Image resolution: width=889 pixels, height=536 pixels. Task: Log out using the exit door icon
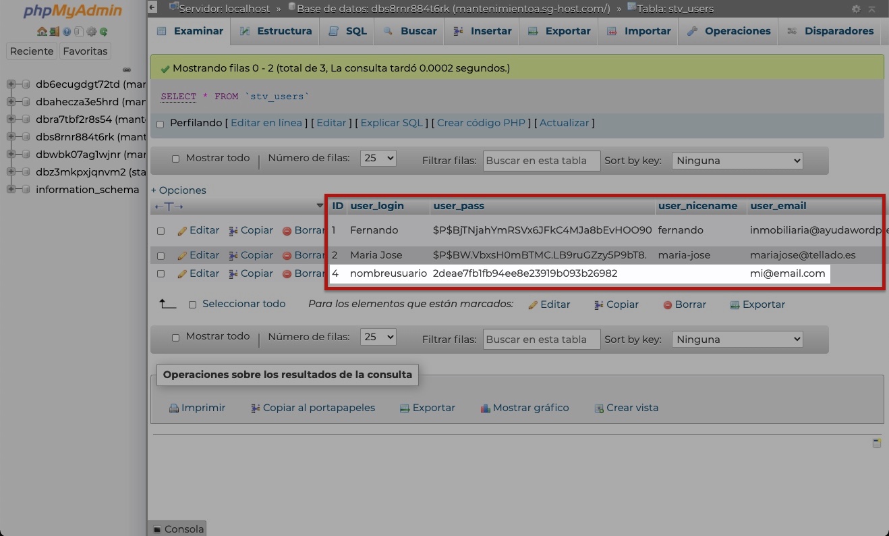click(x=54, y=31)
